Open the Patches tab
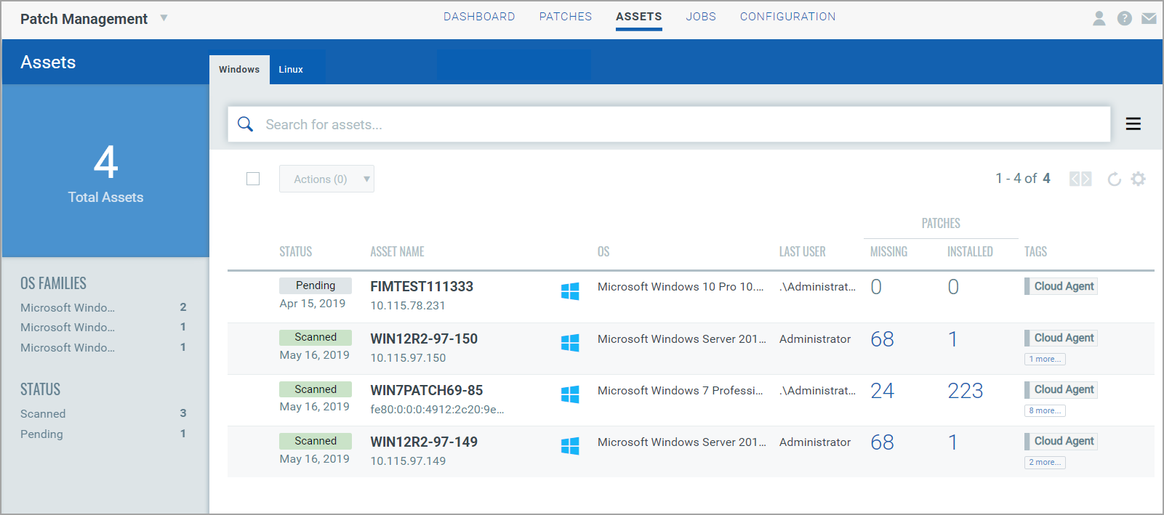The height and width of the screenshot is (515, 1164). (566, 17)
